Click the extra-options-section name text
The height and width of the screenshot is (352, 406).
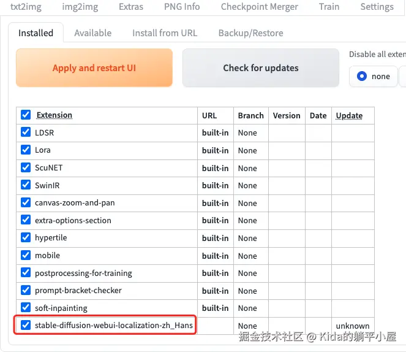(x=73, y=220)
